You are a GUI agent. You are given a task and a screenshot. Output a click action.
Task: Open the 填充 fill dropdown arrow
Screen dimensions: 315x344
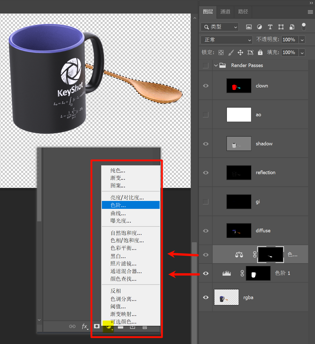coord(302,53)
